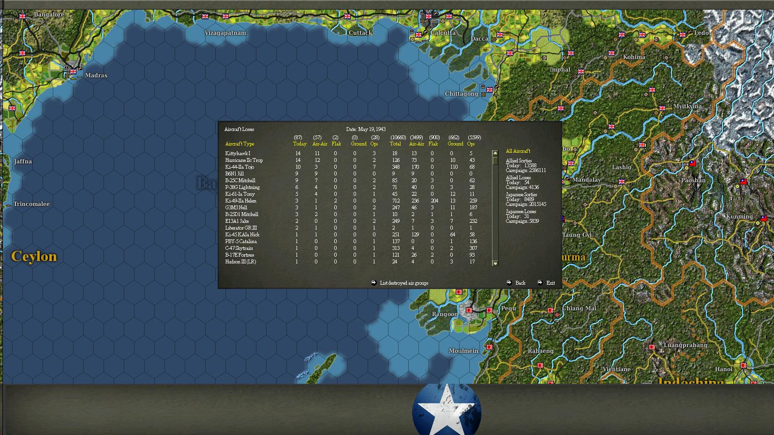Click the loss list scrollbar thumb
Image resolution: width=774 pixels, height=435 pixels.
pyautogui.click(x=495, y=160)
